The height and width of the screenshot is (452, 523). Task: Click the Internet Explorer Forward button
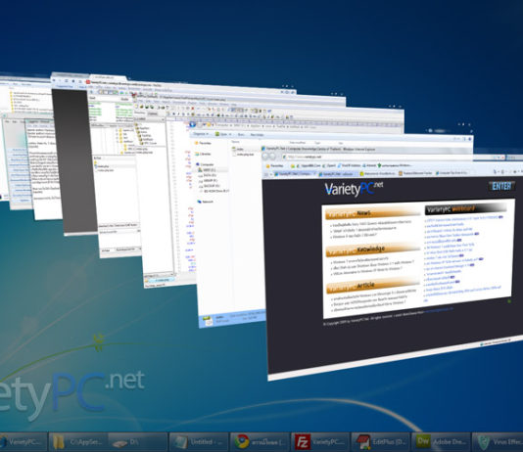point(273,157)
